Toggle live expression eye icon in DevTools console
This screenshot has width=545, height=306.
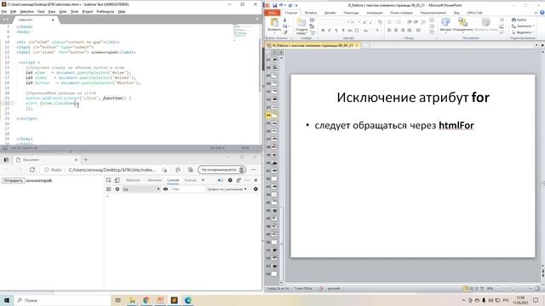(165, 189)
